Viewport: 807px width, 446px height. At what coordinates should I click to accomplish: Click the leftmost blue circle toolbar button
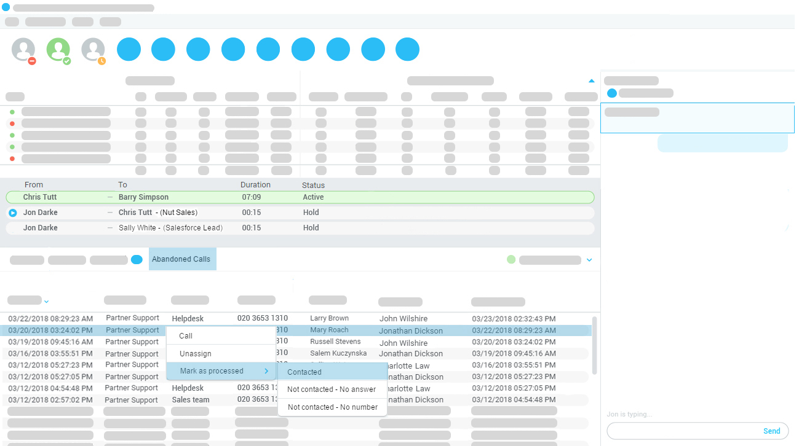(129, 50)
